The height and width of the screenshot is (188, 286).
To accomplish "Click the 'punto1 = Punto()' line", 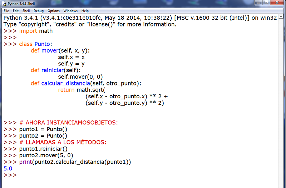I will (43, 129).
